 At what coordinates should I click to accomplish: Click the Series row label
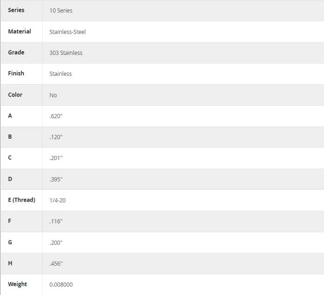[x=16, y=10]
